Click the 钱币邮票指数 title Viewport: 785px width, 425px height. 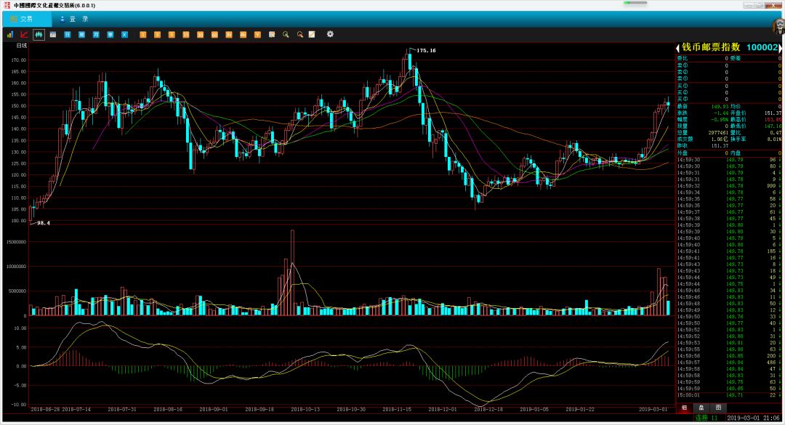(x=711, y=47)
